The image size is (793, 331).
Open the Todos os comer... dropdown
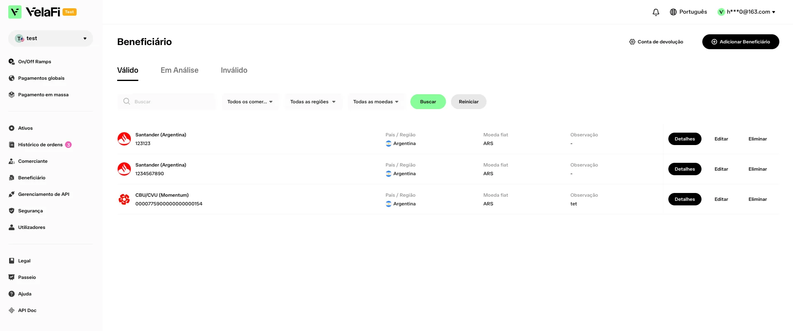point(251,102)
